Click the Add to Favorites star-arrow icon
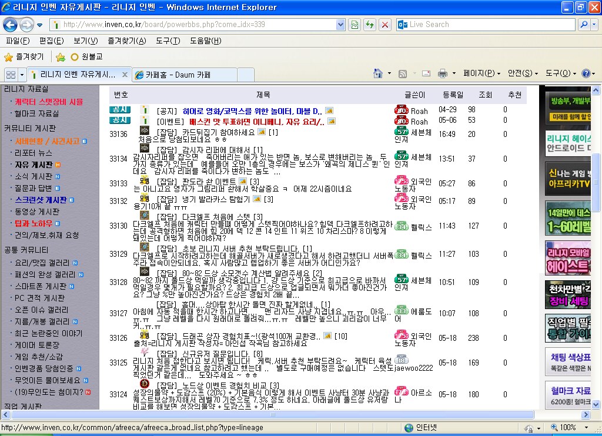 click(61, 57)
